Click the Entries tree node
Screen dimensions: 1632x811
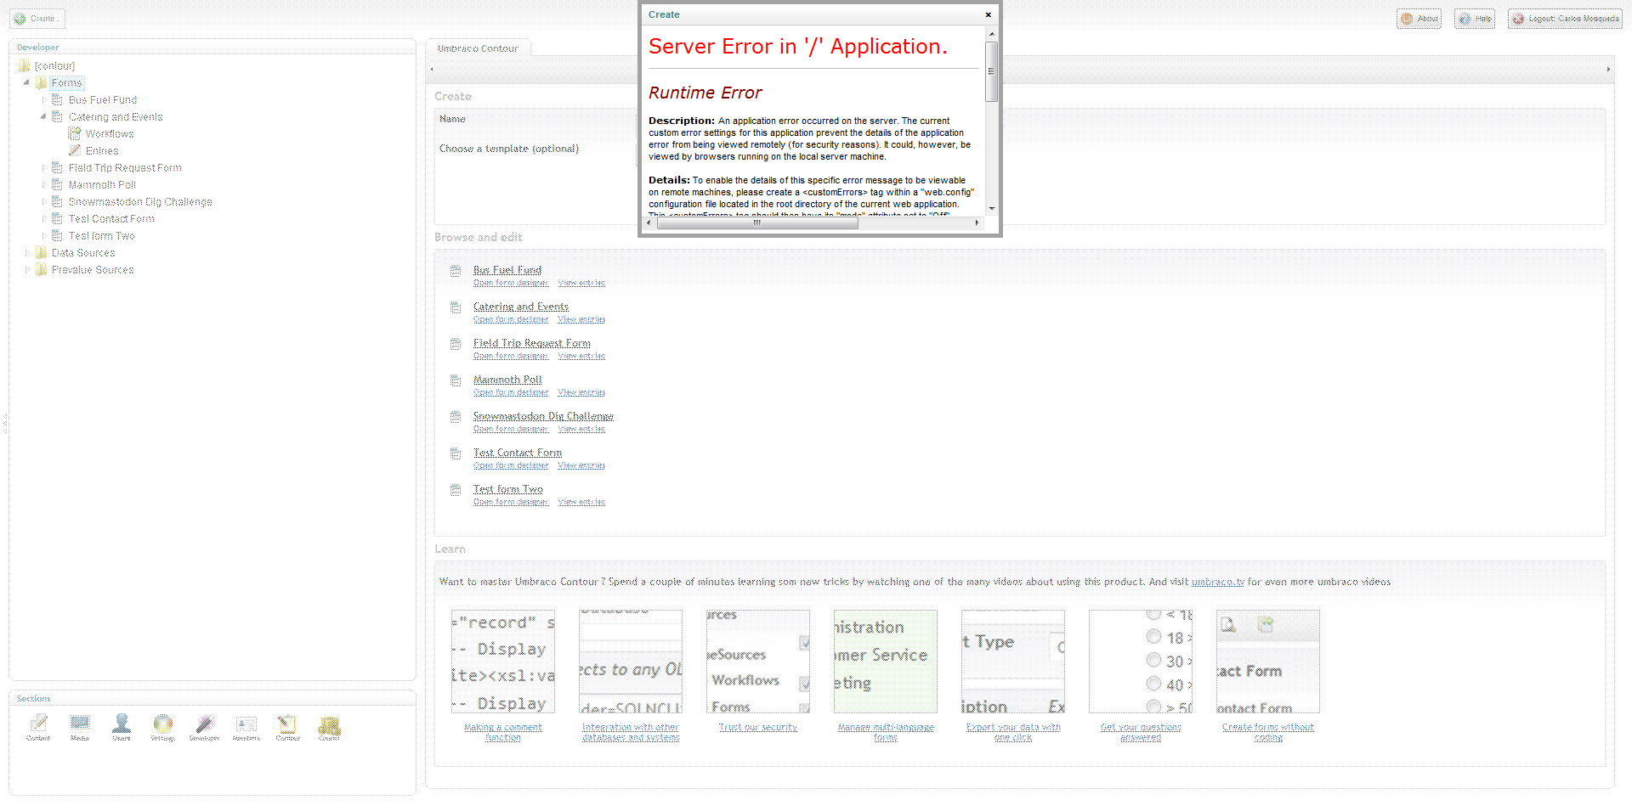click(x=102, y=151)
